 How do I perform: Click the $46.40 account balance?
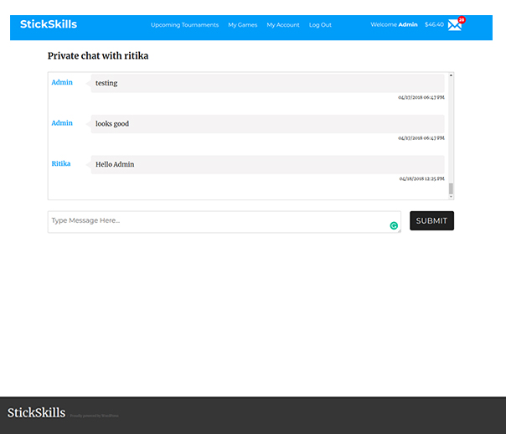pos(434,25)
